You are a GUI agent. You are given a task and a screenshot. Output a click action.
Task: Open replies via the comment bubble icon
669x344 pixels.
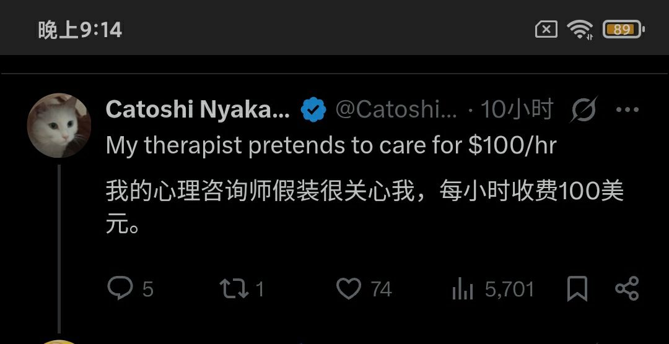[120, 288]
